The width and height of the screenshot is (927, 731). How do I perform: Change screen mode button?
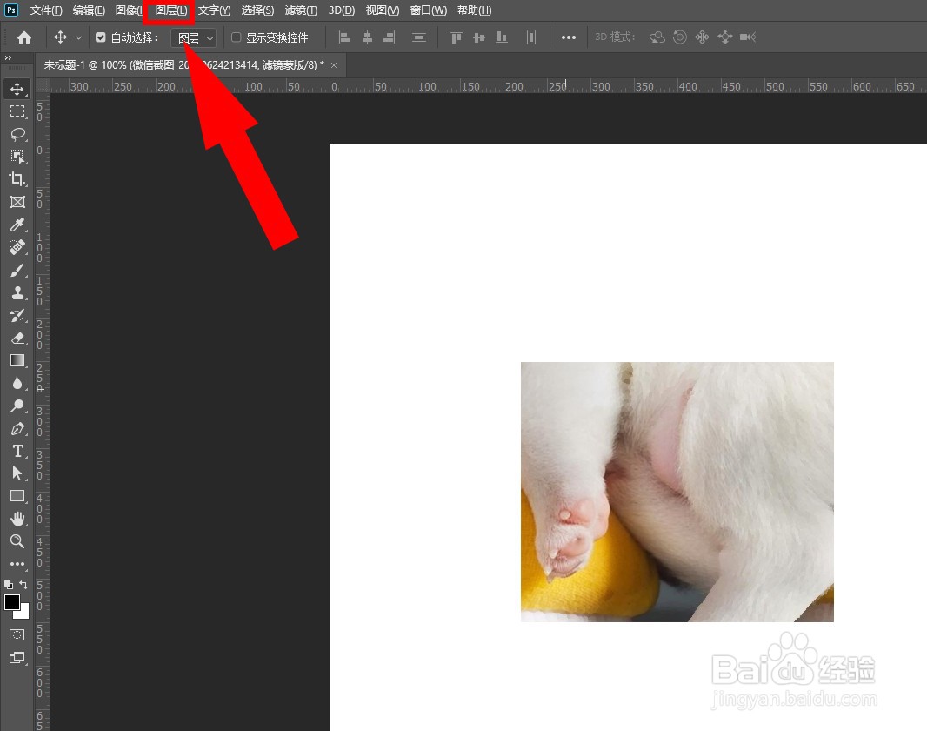click(x=17, y=658)
